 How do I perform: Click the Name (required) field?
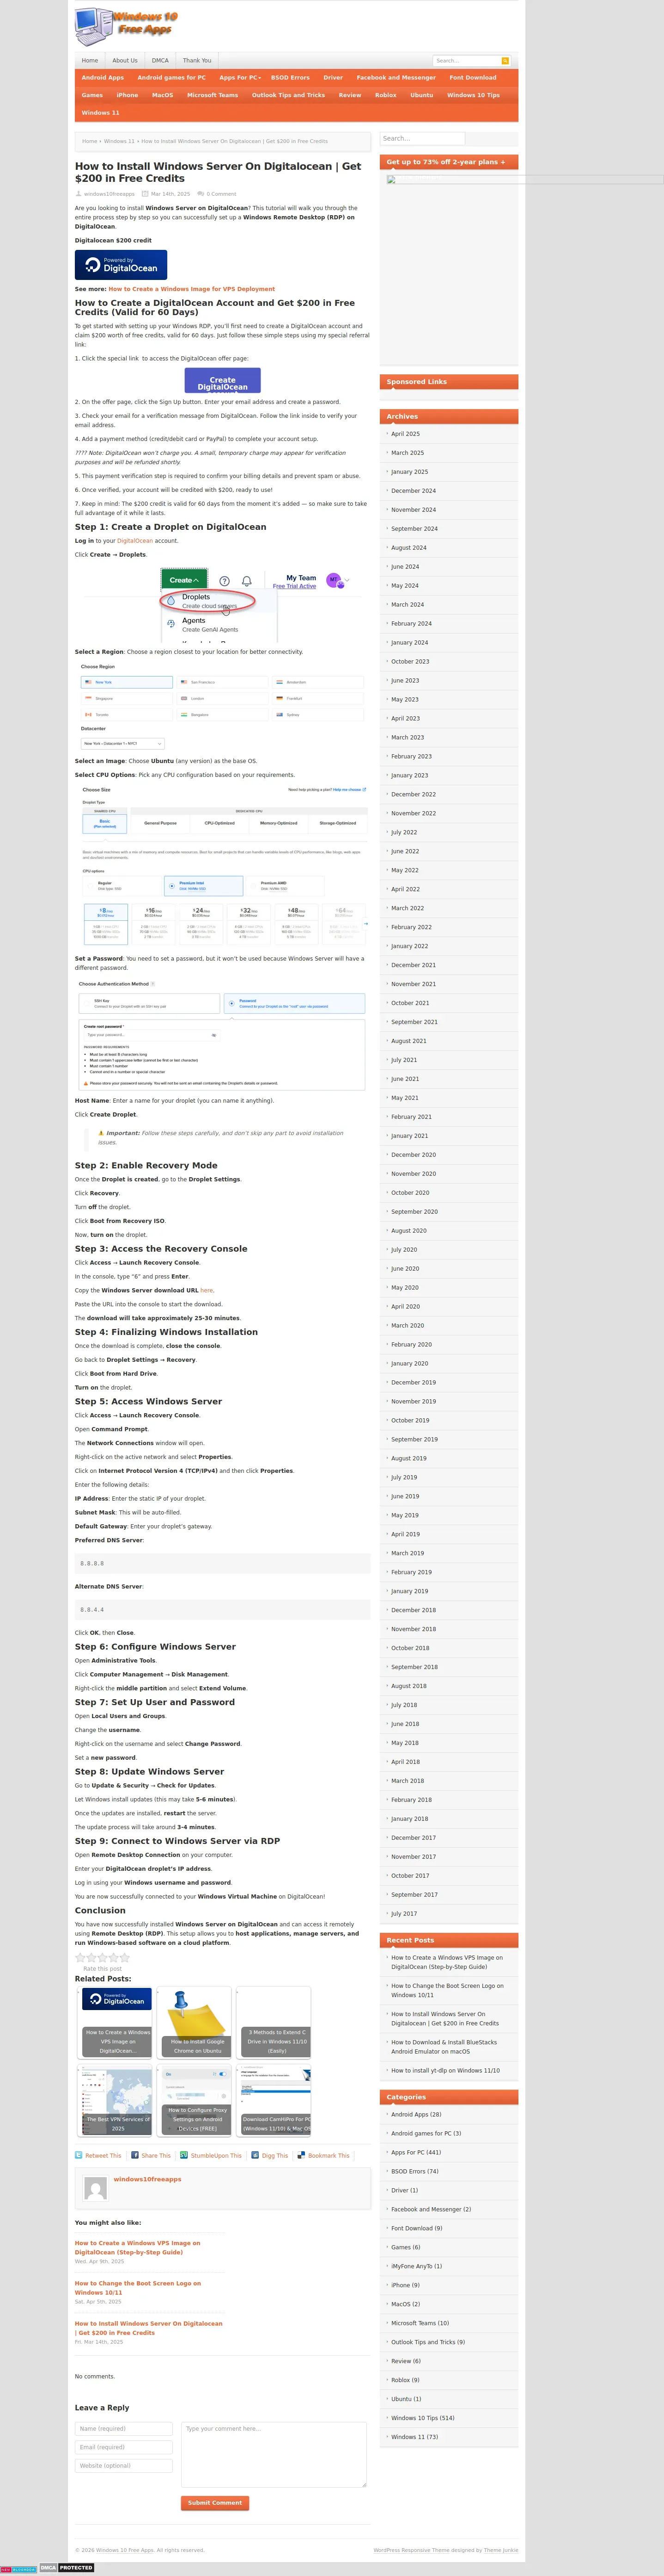124,2428
